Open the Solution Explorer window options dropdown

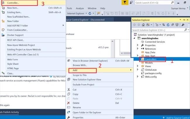(180, 20)
